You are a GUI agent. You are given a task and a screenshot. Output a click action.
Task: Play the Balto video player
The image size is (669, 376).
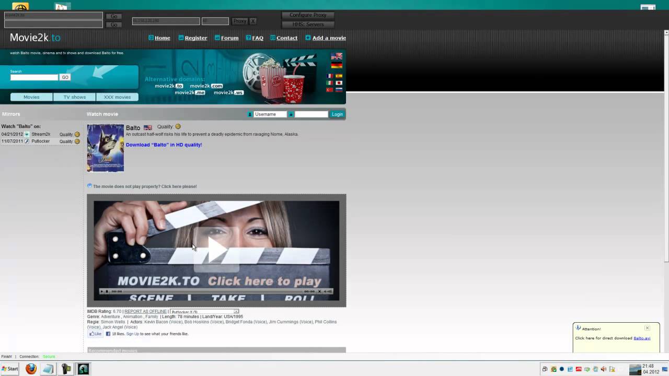pyautogui.click(x=216, y=251)
